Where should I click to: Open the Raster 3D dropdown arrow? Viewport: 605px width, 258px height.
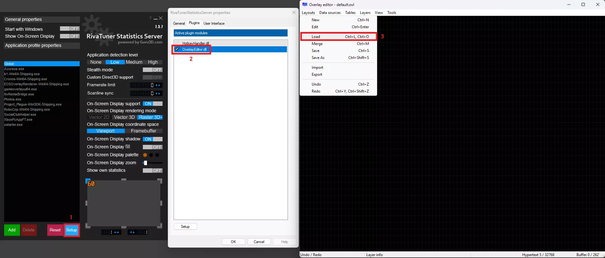[161, 117]
